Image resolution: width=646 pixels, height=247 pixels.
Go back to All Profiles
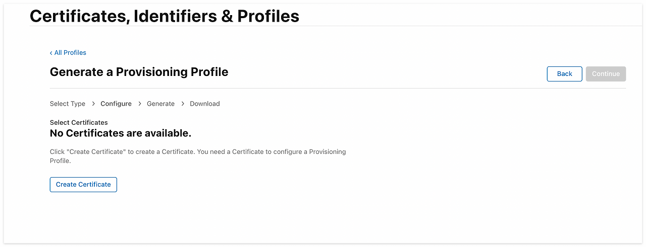pos(70,53)
